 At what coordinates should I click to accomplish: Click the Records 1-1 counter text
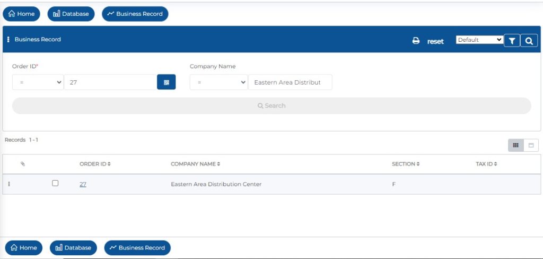pyautogui.click(x=21, y=140)
